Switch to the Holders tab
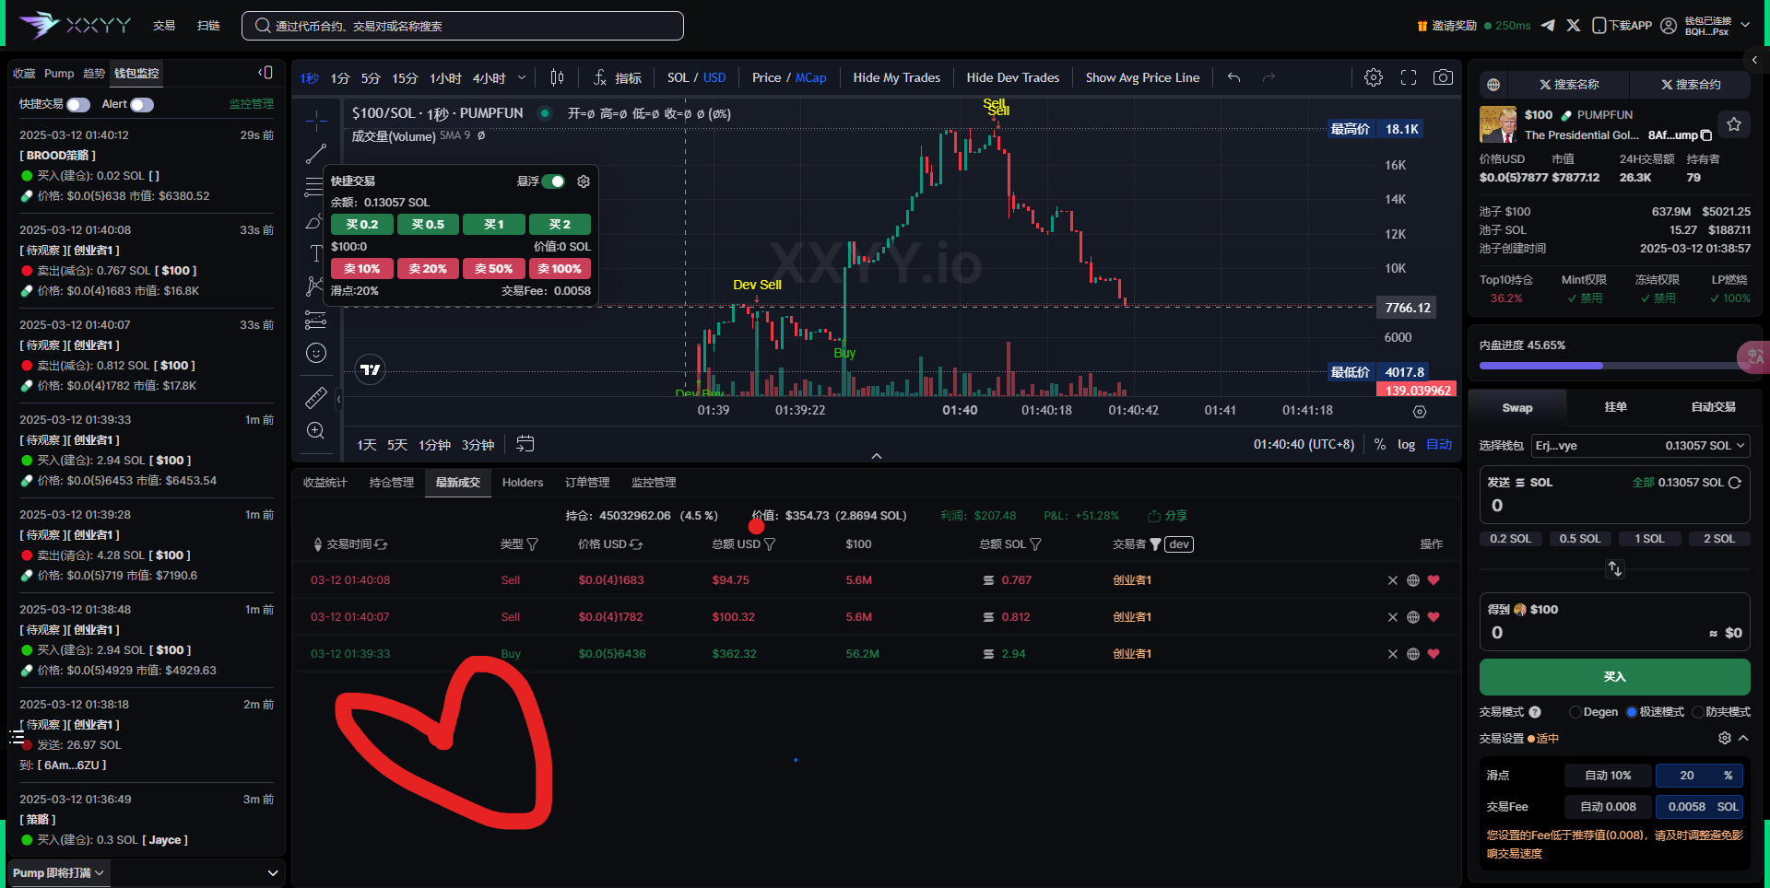Screen dimensions: 1770x888 click(523, 483)
